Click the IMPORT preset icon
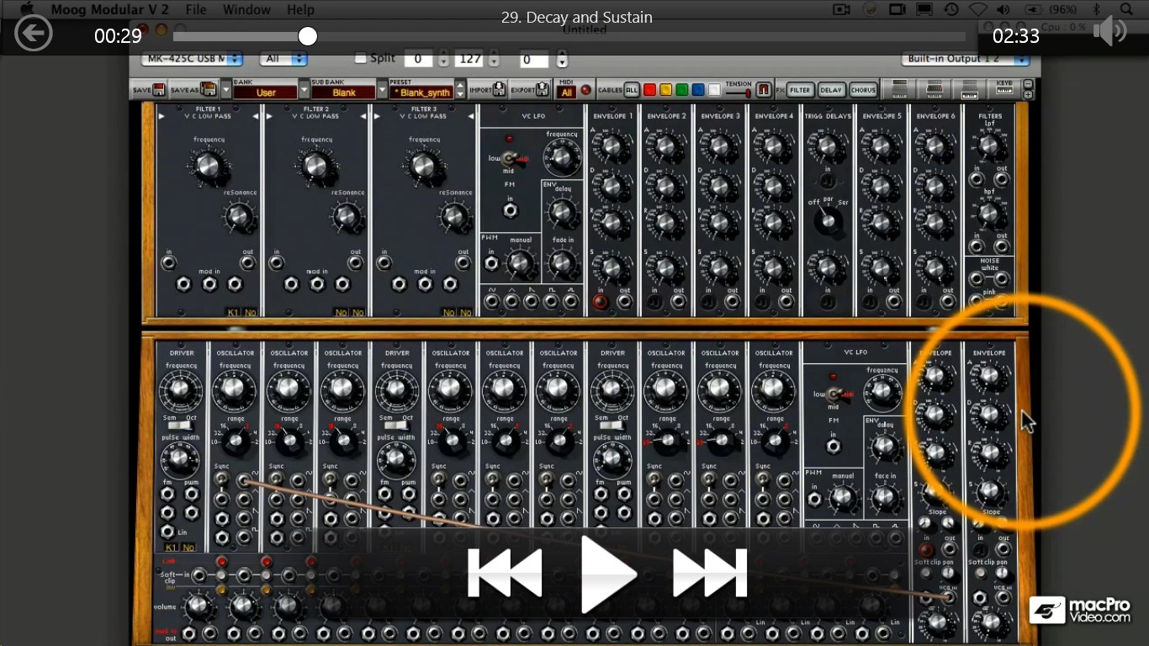Screen dimensions: 1149x646 click(500, 89)
